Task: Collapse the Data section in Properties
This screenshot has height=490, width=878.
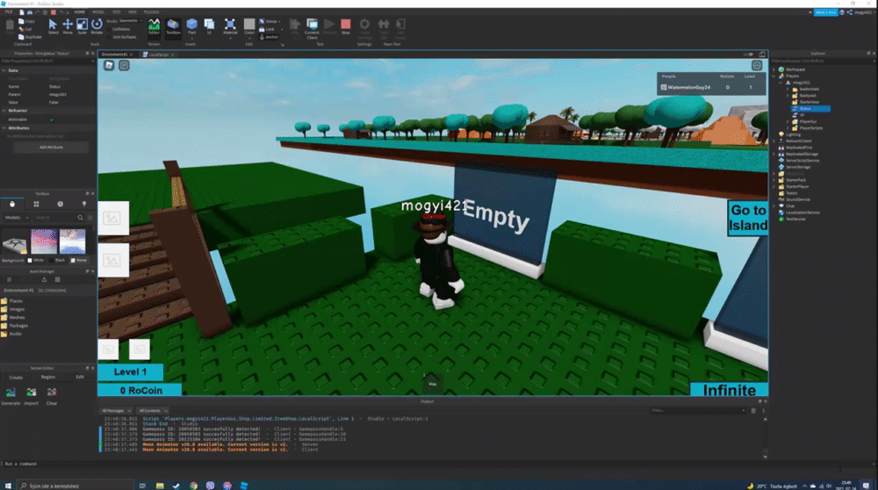Action: click(4, 70)
